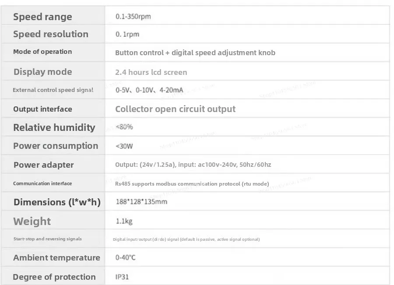Click the IP31 protection rating
394x285 pixels.
[x=122, y=277]
